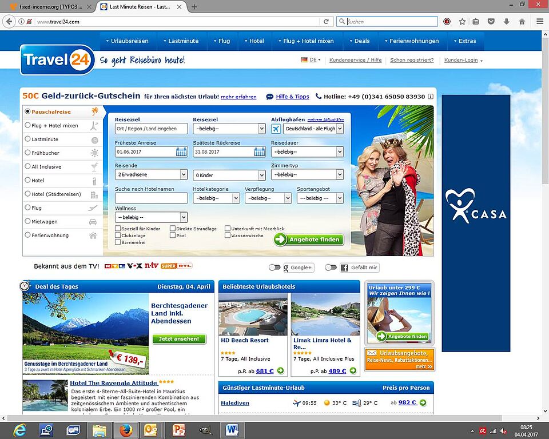Open File Explorer from the taskbar
Image resolution: width=549 pixels, height=439 pixels.
point(99,430)
